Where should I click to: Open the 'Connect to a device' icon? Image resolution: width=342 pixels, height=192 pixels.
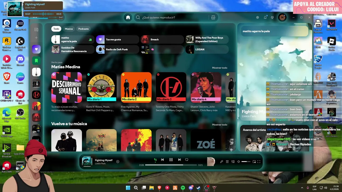pos(233,162)
